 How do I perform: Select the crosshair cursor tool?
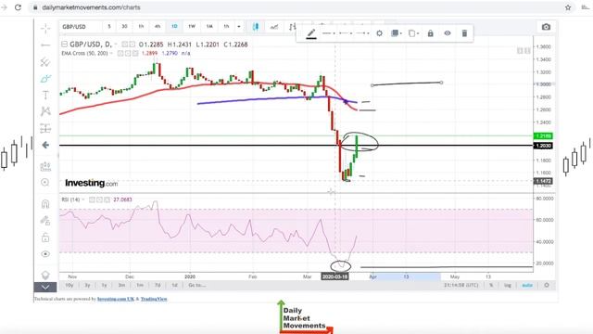(45, 28)
